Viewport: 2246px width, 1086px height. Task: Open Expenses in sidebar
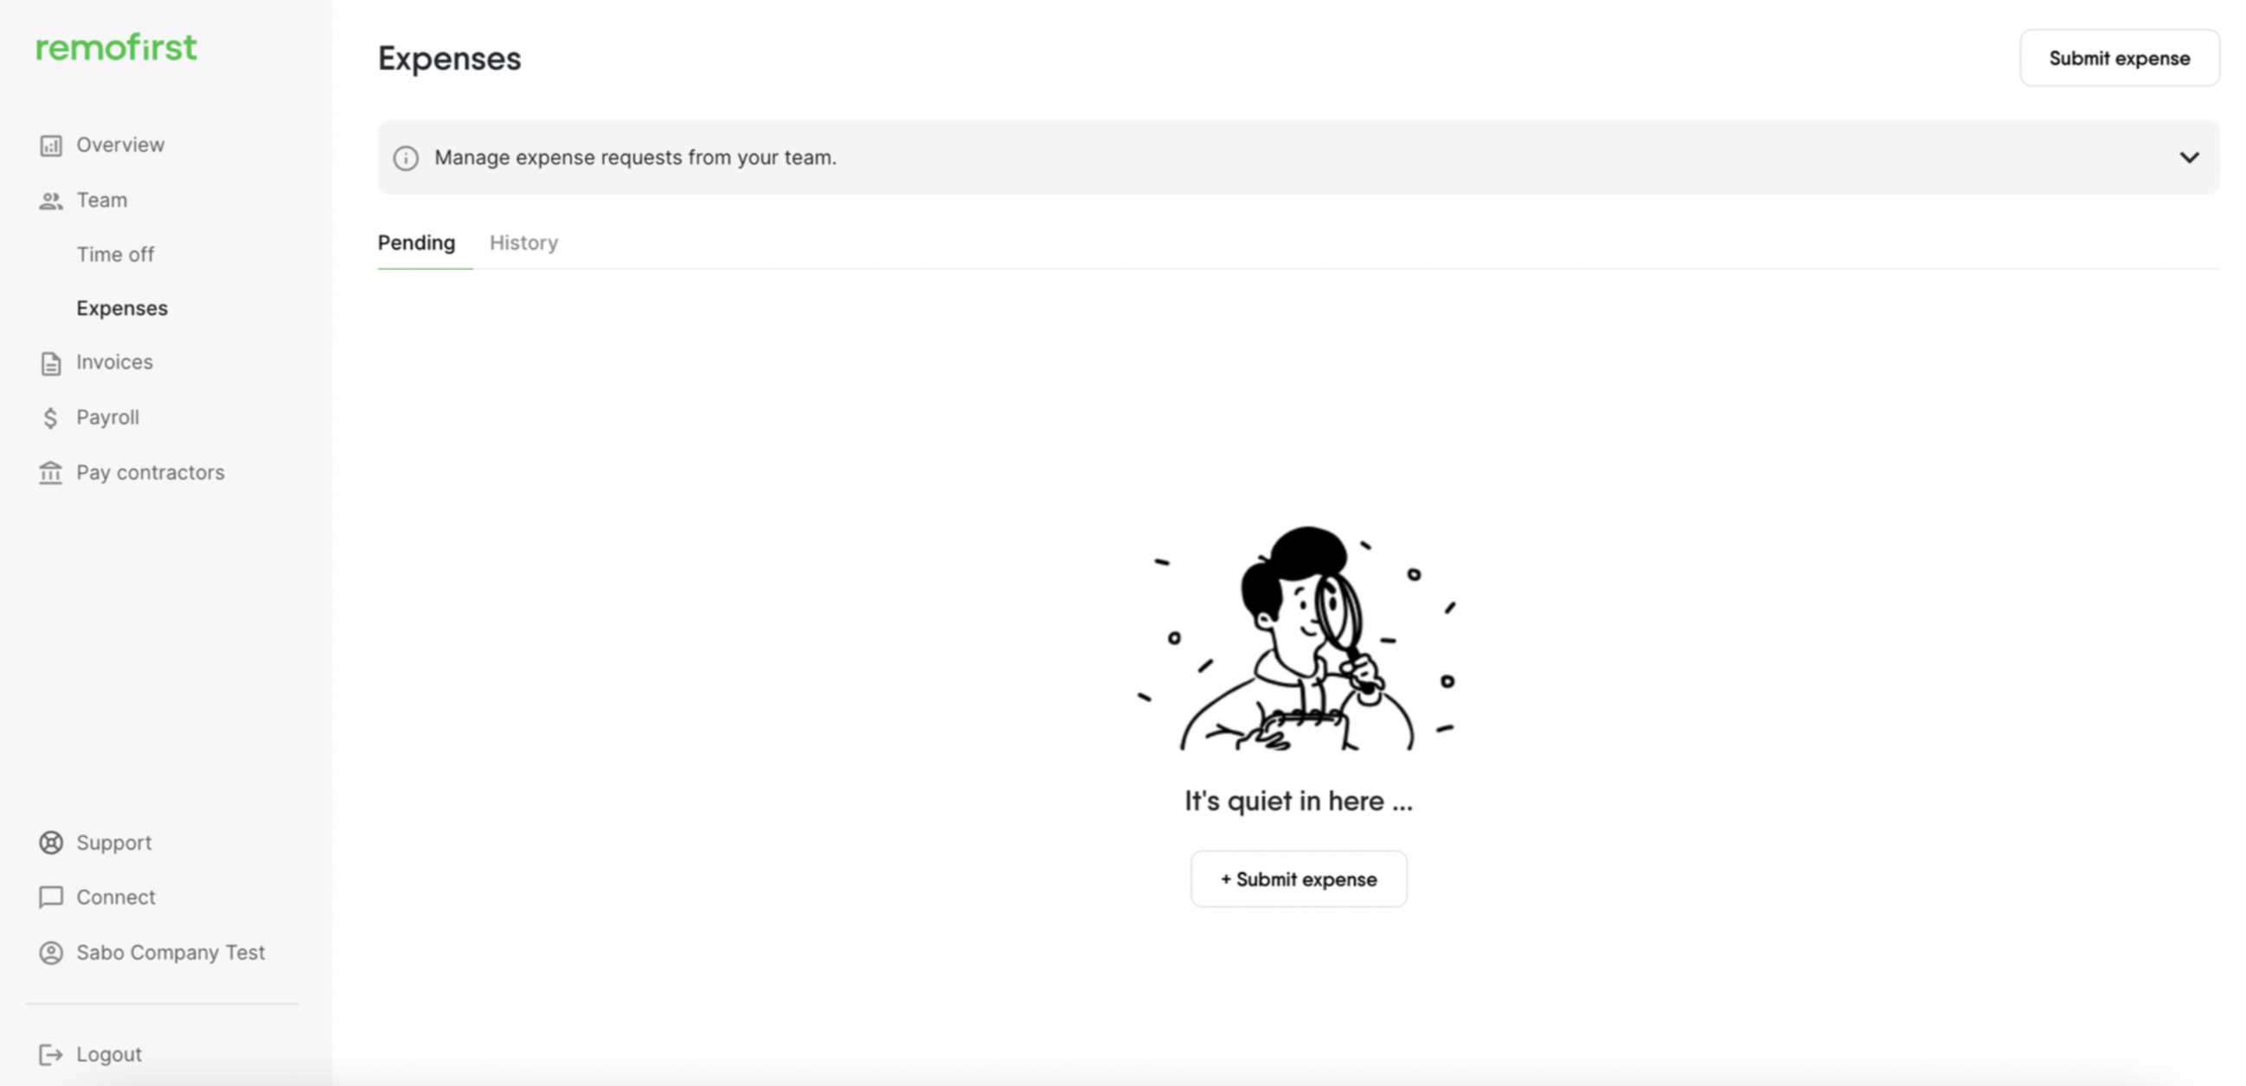coord(122,309)
